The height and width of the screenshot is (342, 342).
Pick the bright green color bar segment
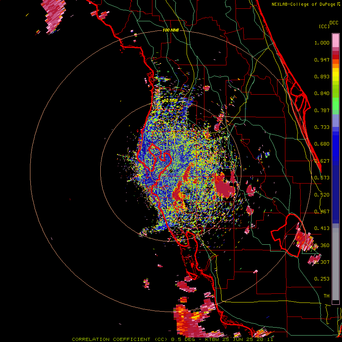[x=336, y=104]
